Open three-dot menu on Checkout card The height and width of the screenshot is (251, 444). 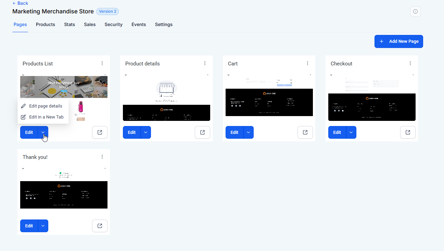(410, 63)
